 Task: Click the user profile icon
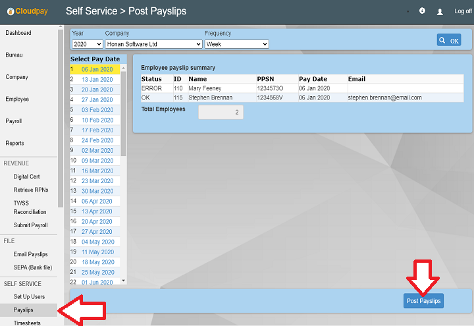coord(440,12)
